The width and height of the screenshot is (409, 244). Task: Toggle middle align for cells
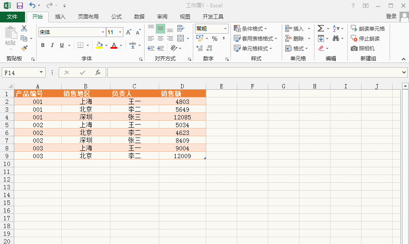[x=160, y=28]
